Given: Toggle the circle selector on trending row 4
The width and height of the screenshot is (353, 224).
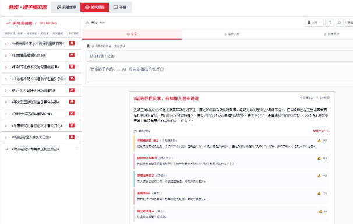Looking at the screenshot, I should click(77, 78).
